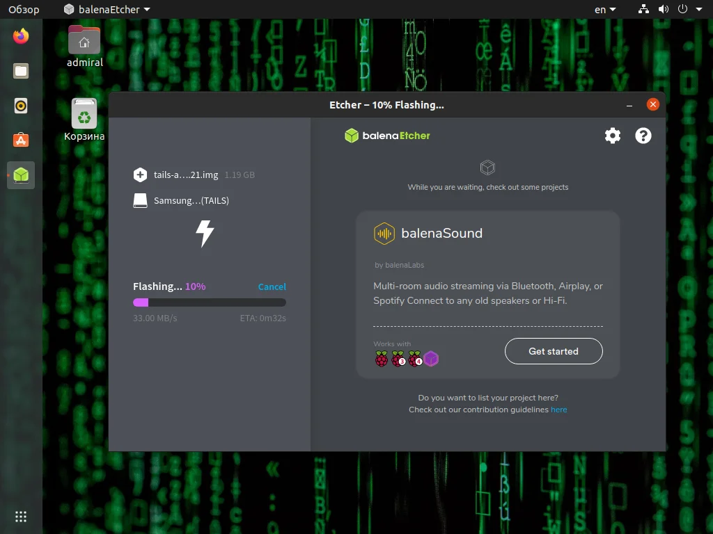Viewport: 713px width, 534px height.
Task: Open Rhythmbox from the dock
Action: (x=21, y=106)
